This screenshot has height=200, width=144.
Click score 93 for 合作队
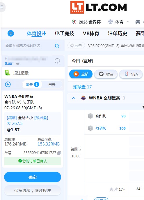[124, 116]
